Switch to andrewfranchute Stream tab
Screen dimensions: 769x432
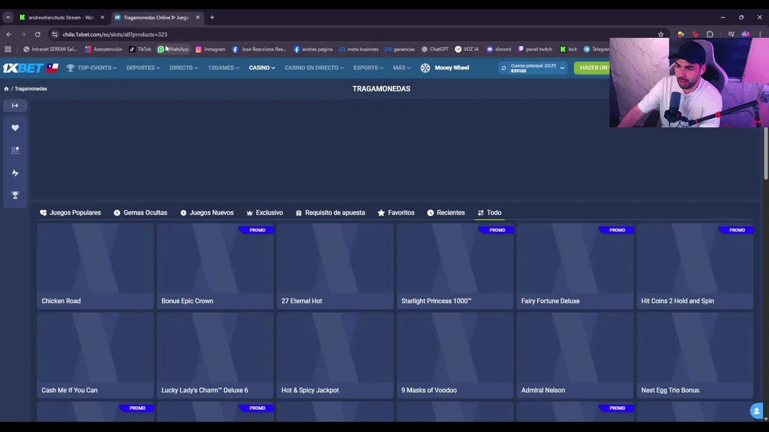coord(62,17)
